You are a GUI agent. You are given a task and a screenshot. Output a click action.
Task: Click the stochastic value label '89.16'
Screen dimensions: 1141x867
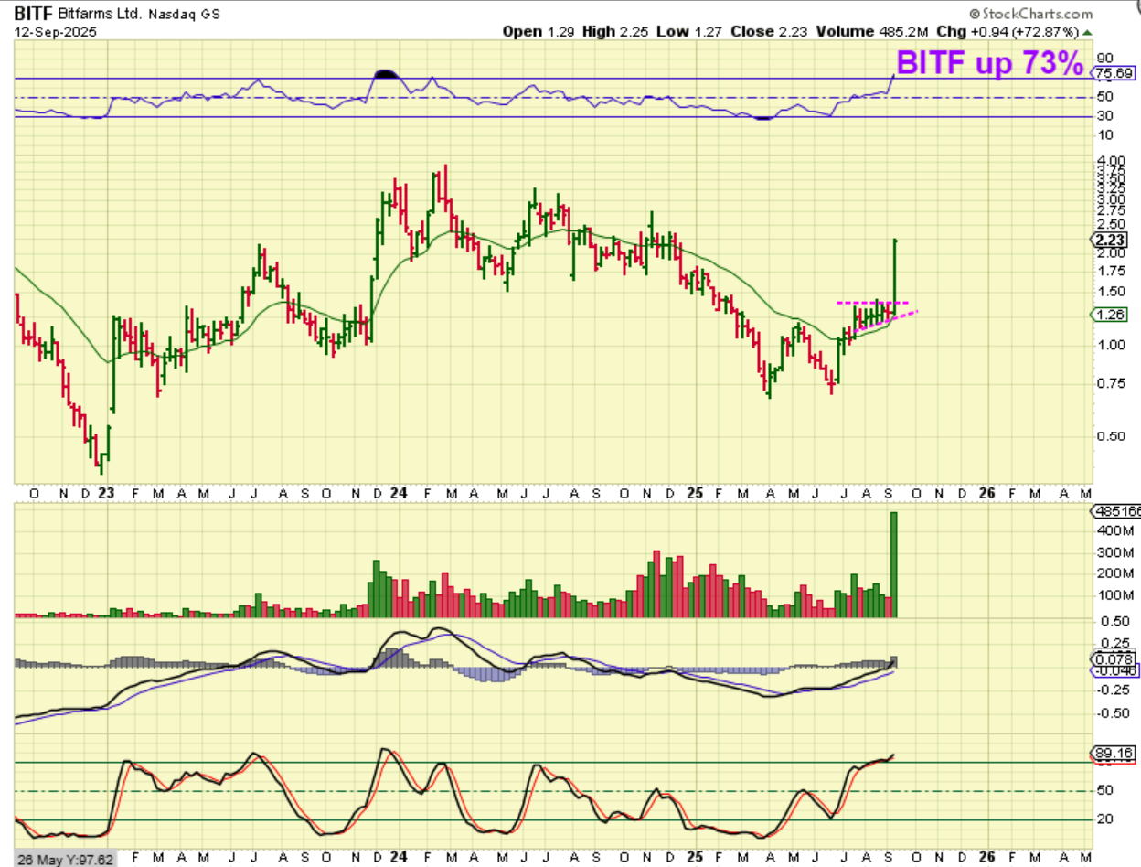coord(1114,753)
